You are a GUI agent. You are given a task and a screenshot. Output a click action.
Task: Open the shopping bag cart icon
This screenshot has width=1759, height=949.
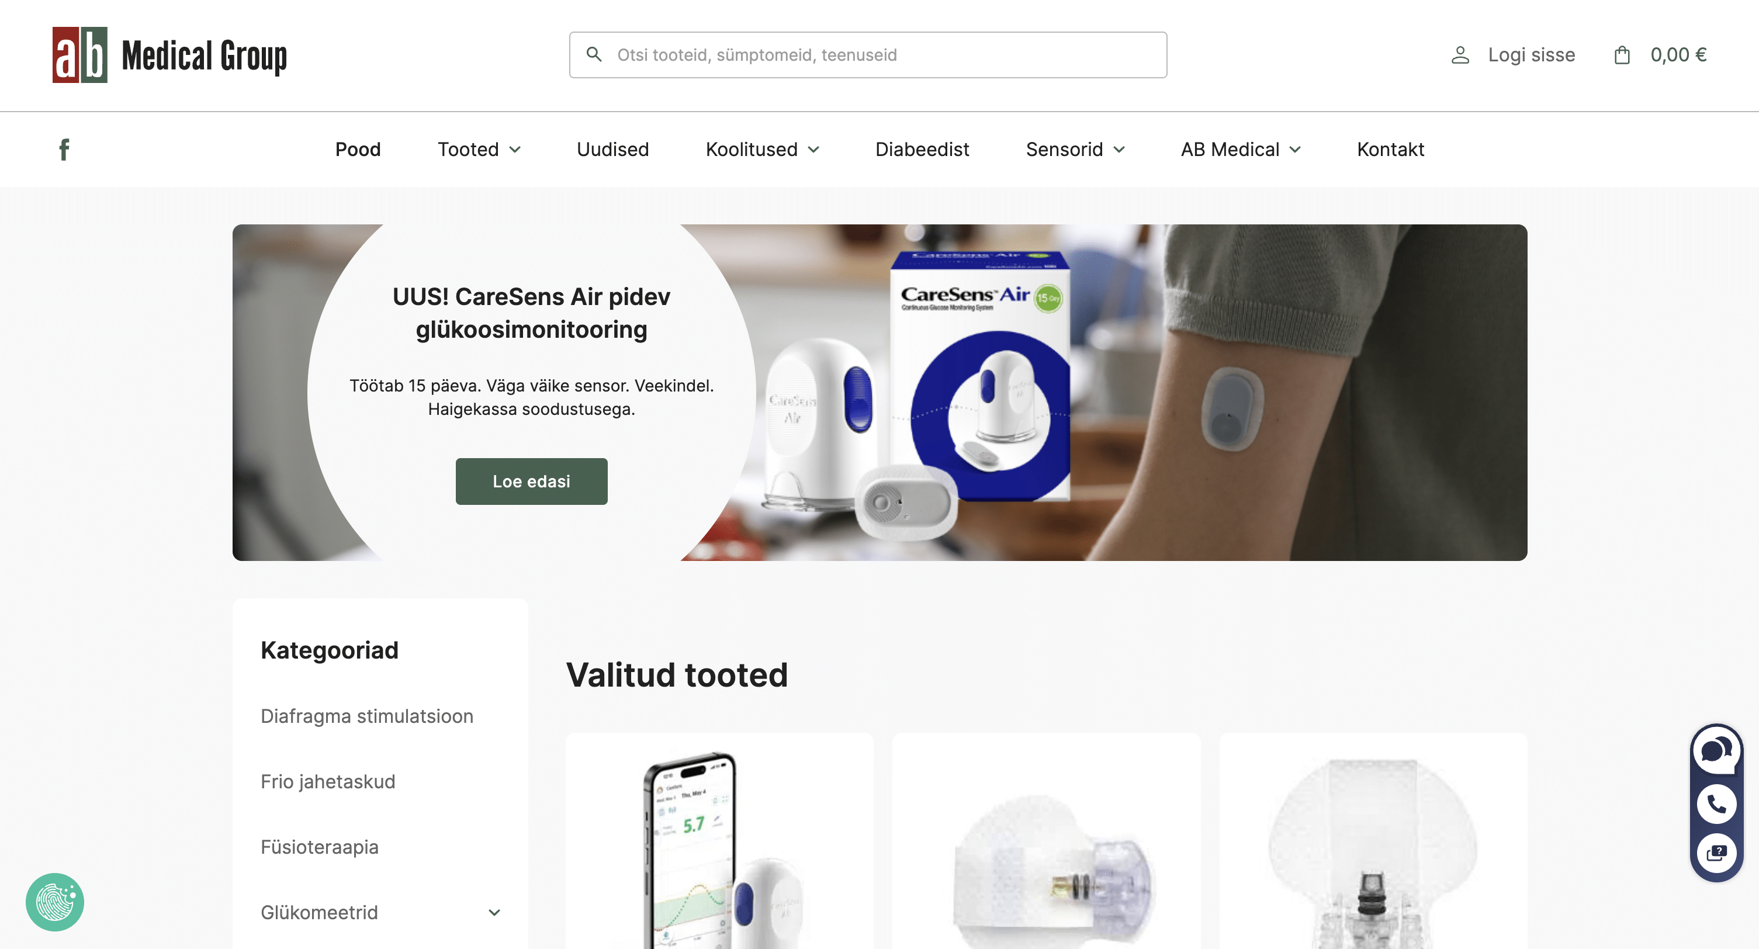pyautogui.click(x=1622, y=54)
